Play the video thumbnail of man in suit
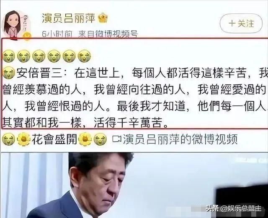 pyautogui.click(x=134, y=185)
